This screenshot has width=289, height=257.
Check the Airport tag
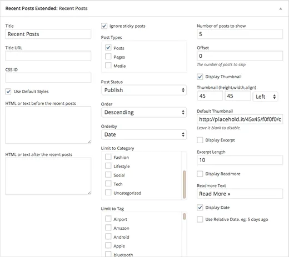(x=108, y=219)
